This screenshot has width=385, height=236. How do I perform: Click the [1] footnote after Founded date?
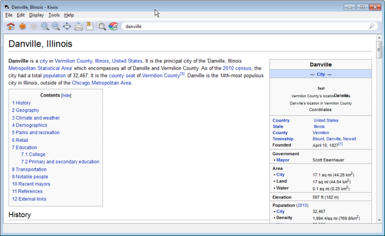click(x=341, y=144)
